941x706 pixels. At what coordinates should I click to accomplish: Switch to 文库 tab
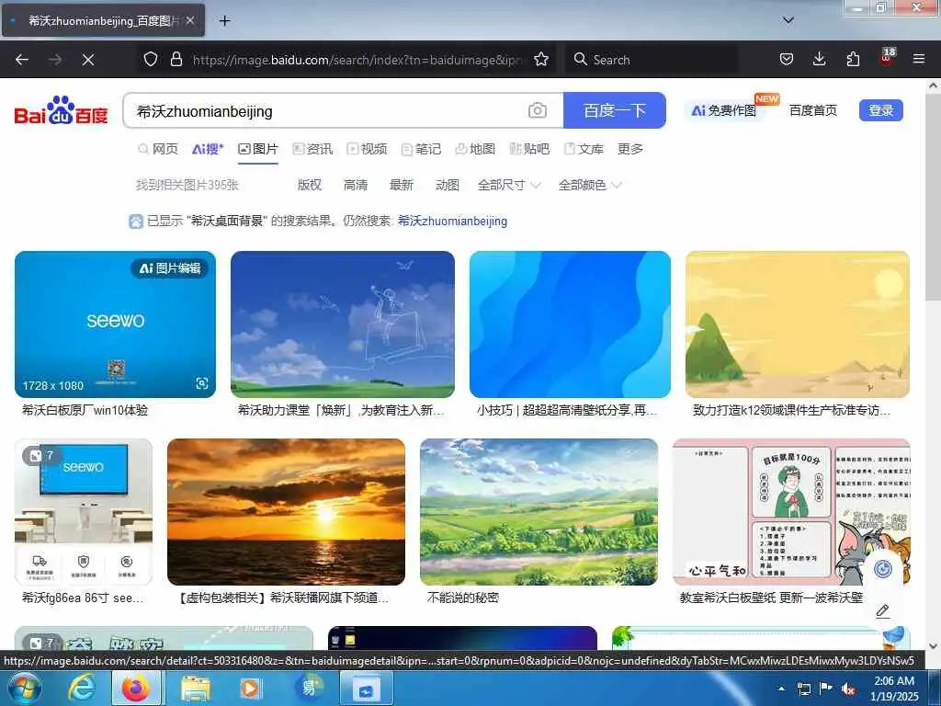[x=584, y=149]
